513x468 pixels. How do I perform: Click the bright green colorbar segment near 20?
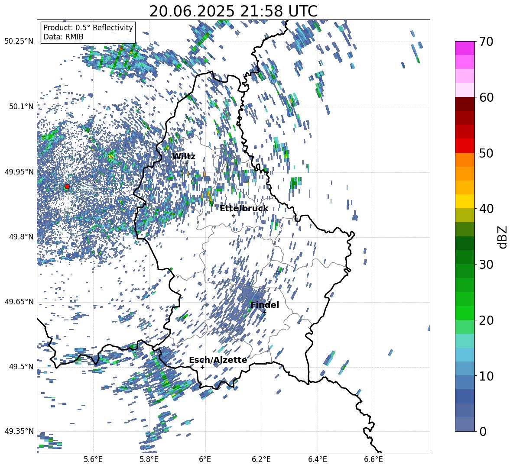(464, 313)
